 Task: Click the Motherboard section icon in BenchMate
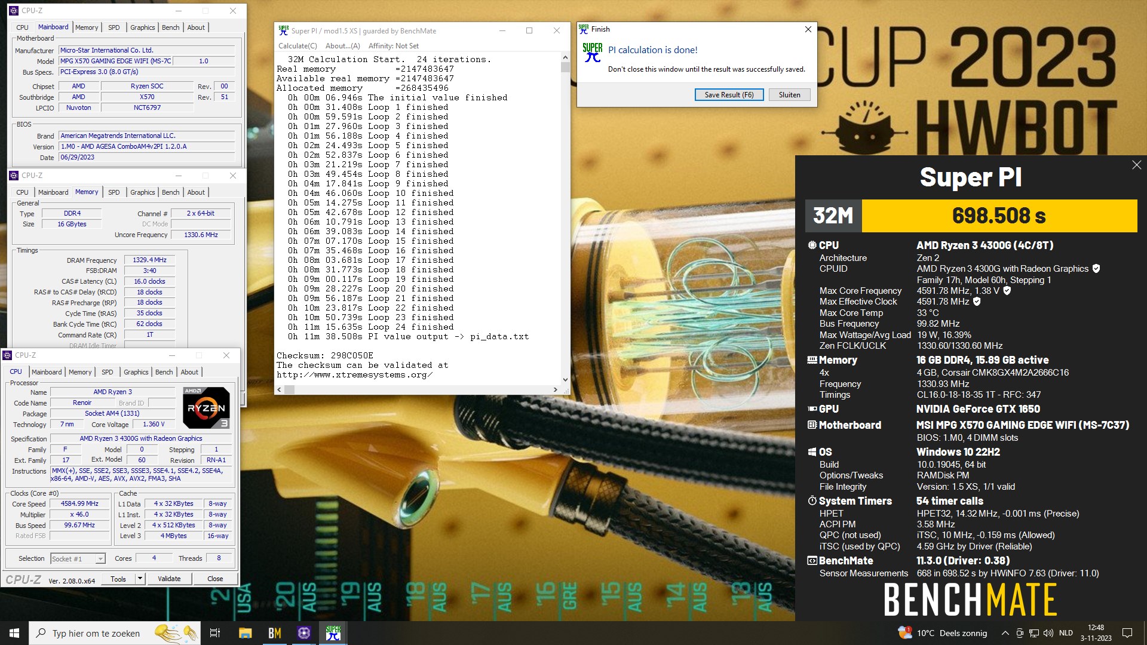[x=812, y=425]
